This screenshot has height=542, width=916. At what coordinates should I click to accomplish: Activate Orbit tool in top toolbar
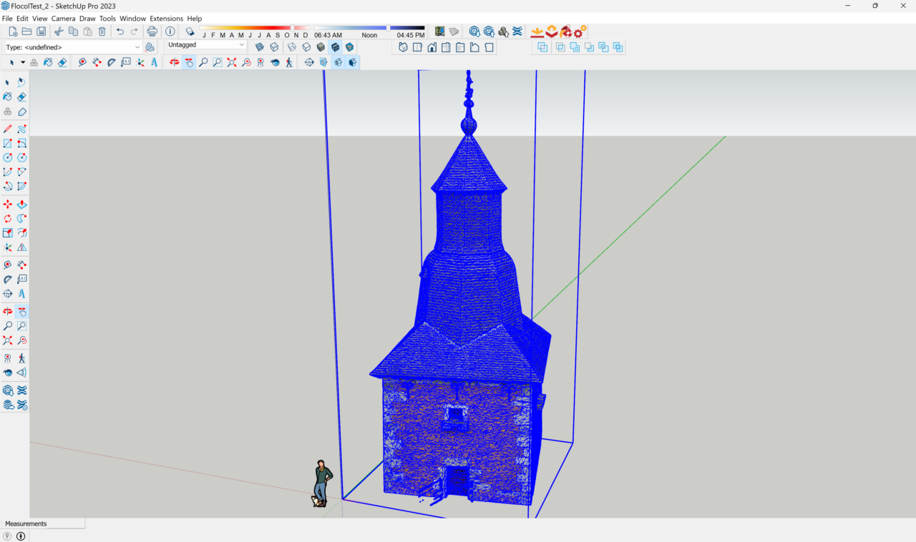click(x=175, y=62)
